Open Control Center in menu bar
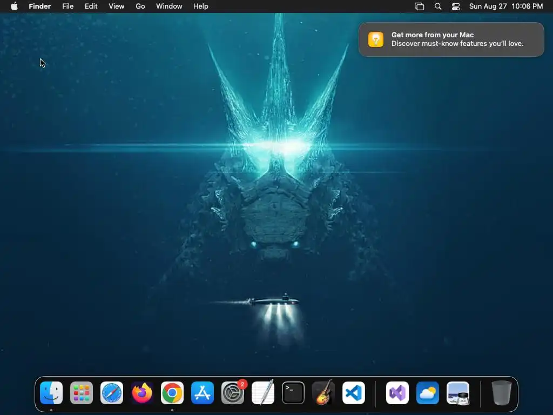The width and height of the screenshot is (553, 415). click(456, 6)
